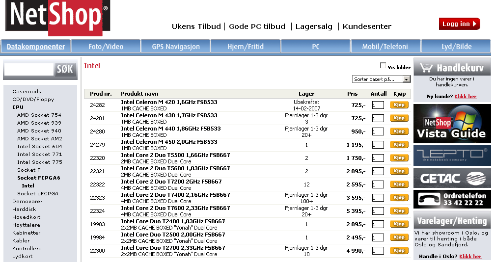
Task: Click the Ordretelefon phone banner
Action: (452, 199)
